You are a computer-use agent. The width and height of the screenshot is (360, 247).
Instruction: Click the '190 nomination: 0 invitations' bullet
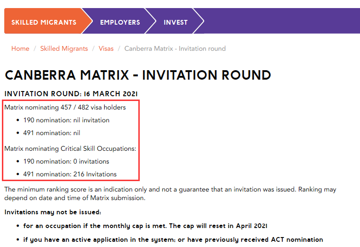[66, 161]
